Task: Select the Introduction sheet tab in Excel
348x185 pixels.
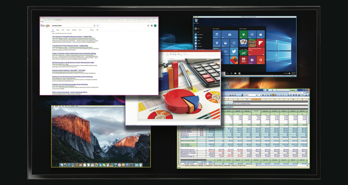Action: point(209,165)
